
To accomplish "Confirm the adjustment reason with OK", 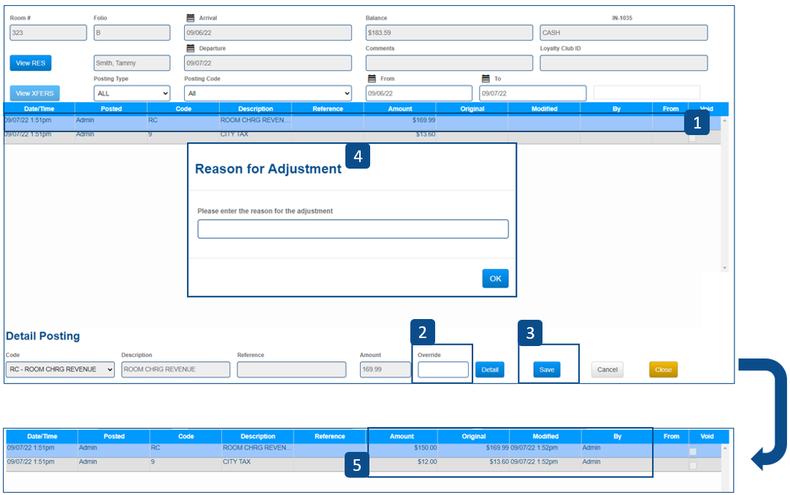I will (x=495, y=279).
